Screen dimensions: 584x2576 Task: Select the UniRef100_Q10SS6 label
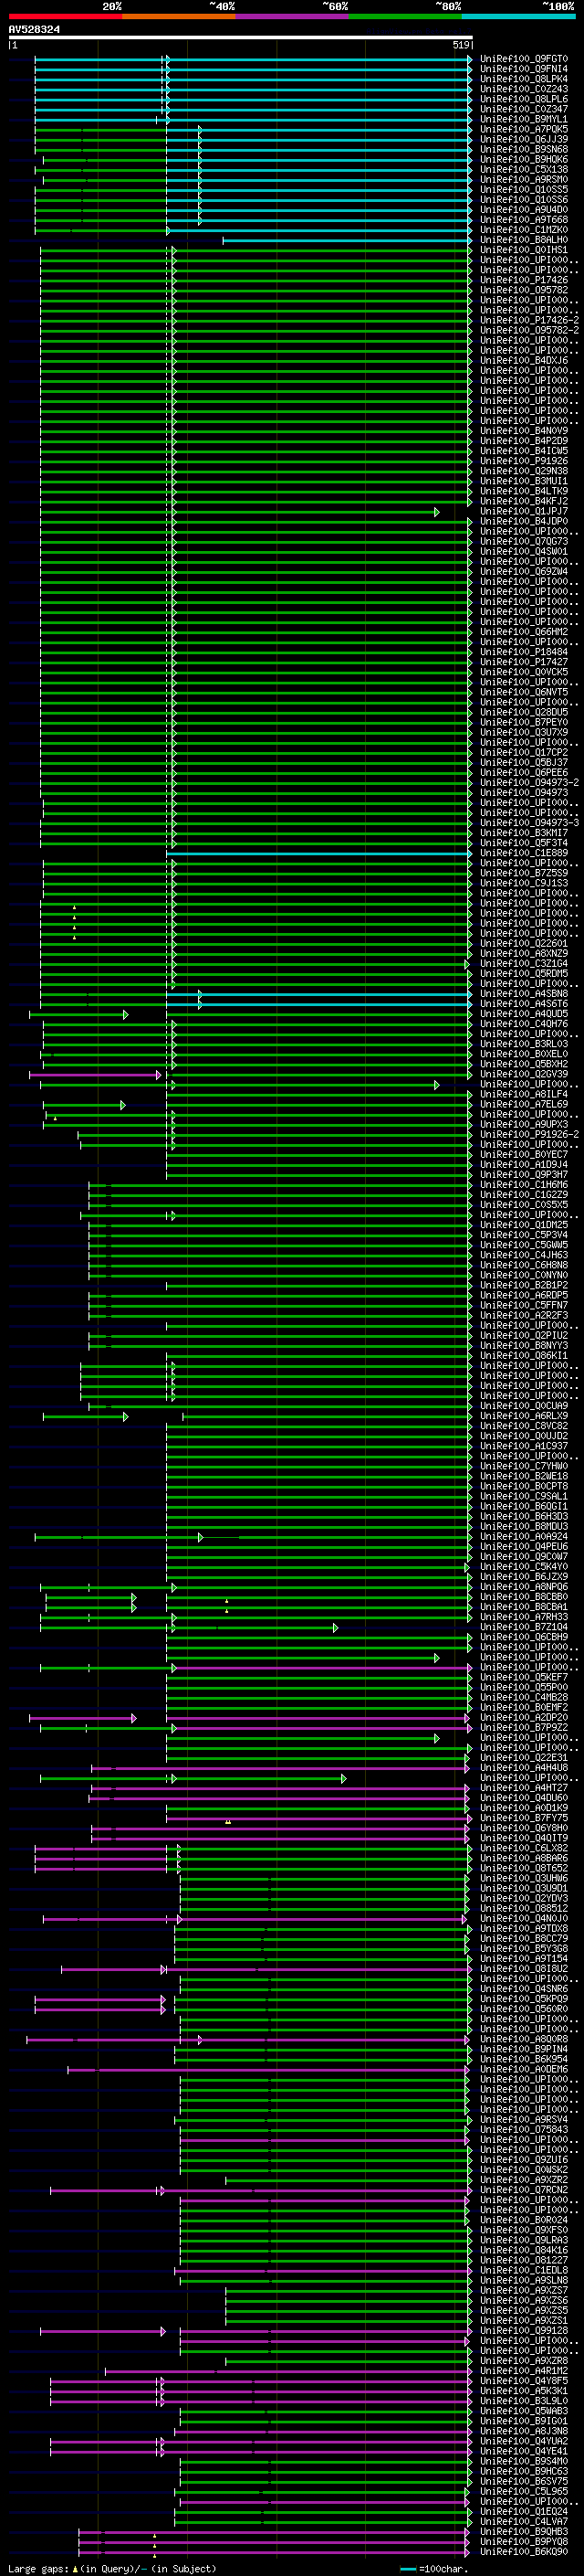(x=524, y=199)
